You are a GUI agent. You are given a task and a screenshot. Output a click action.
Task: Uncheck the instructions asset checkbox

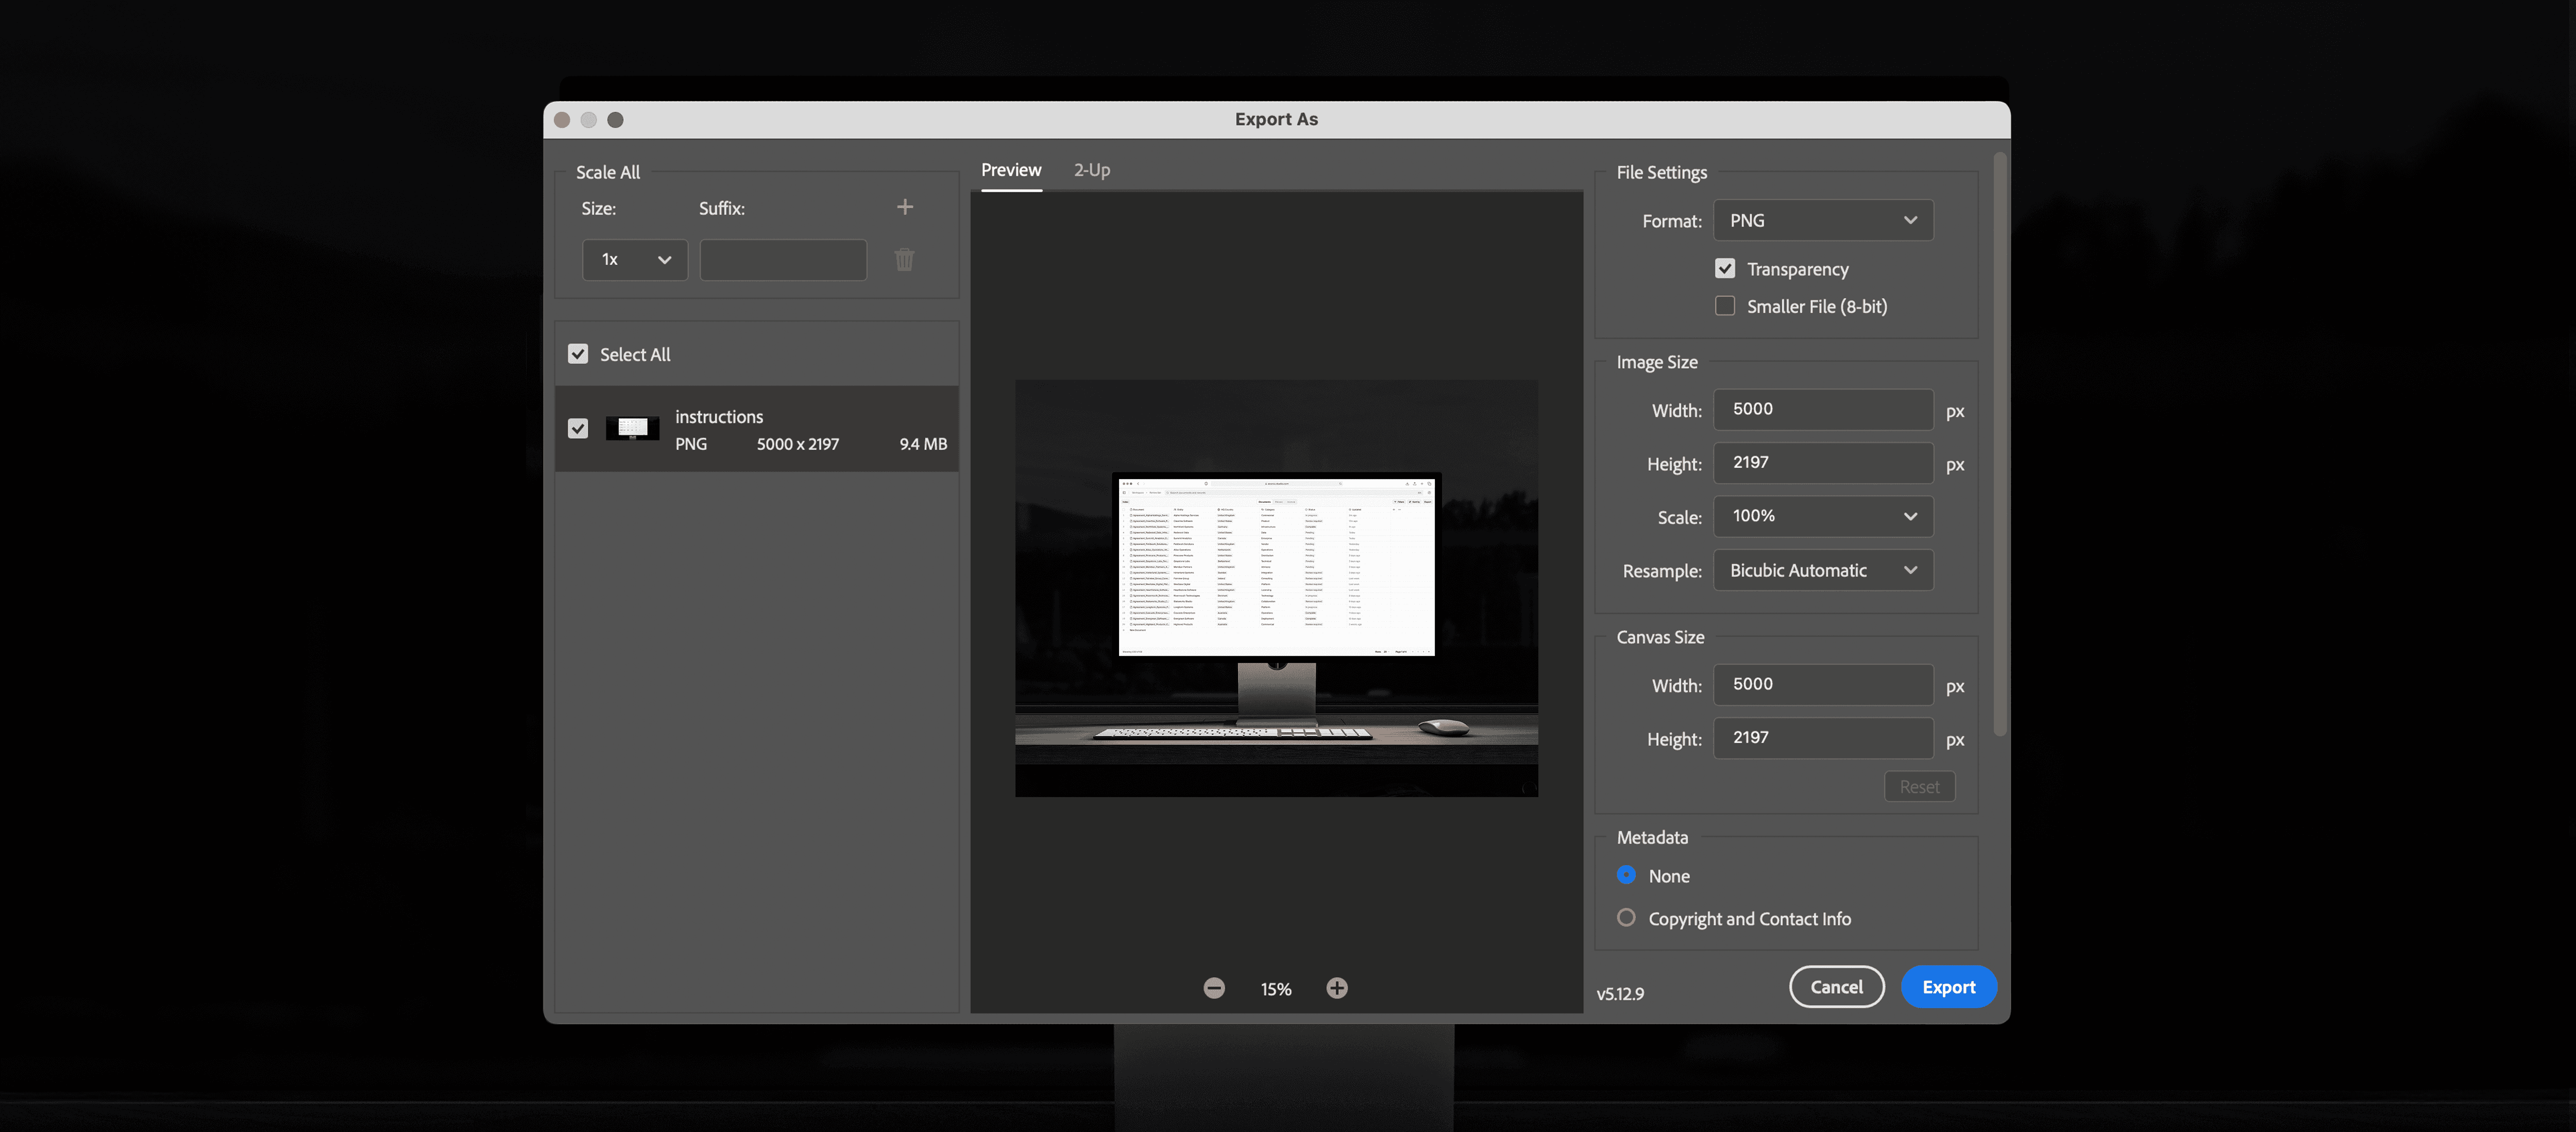click(x=578, y=429)
